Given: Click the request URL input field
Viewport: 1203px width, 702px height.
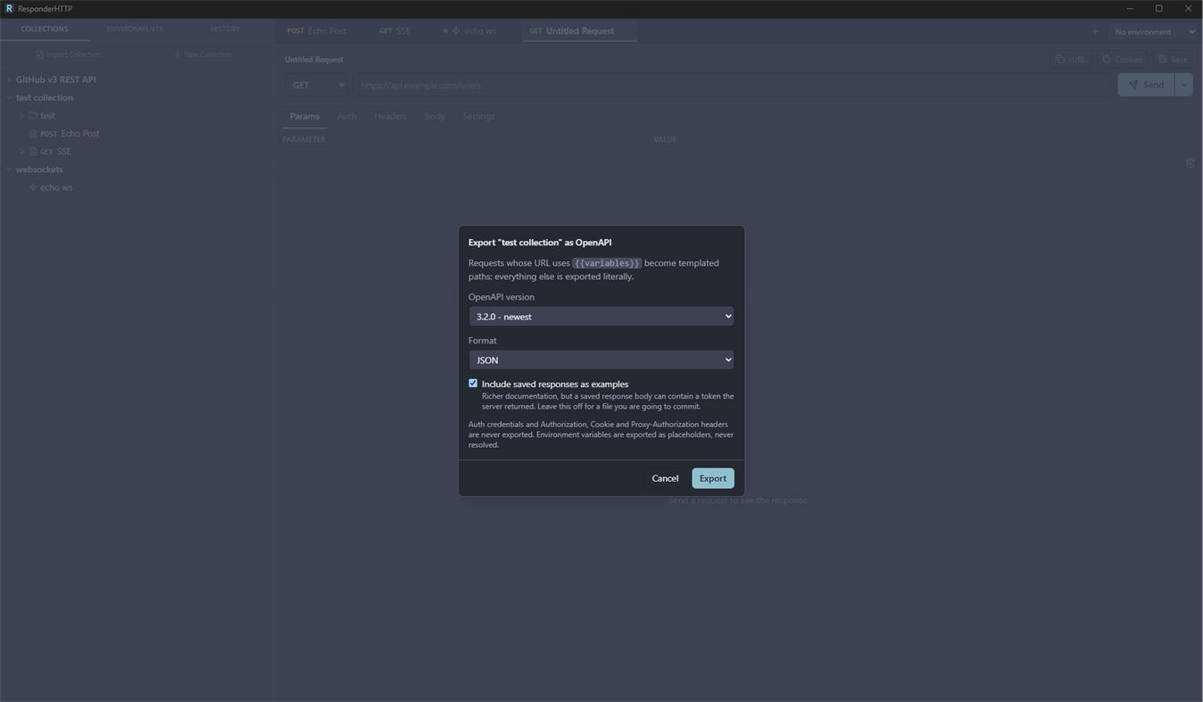Looking at the screenshot, I should click(732, 85).
